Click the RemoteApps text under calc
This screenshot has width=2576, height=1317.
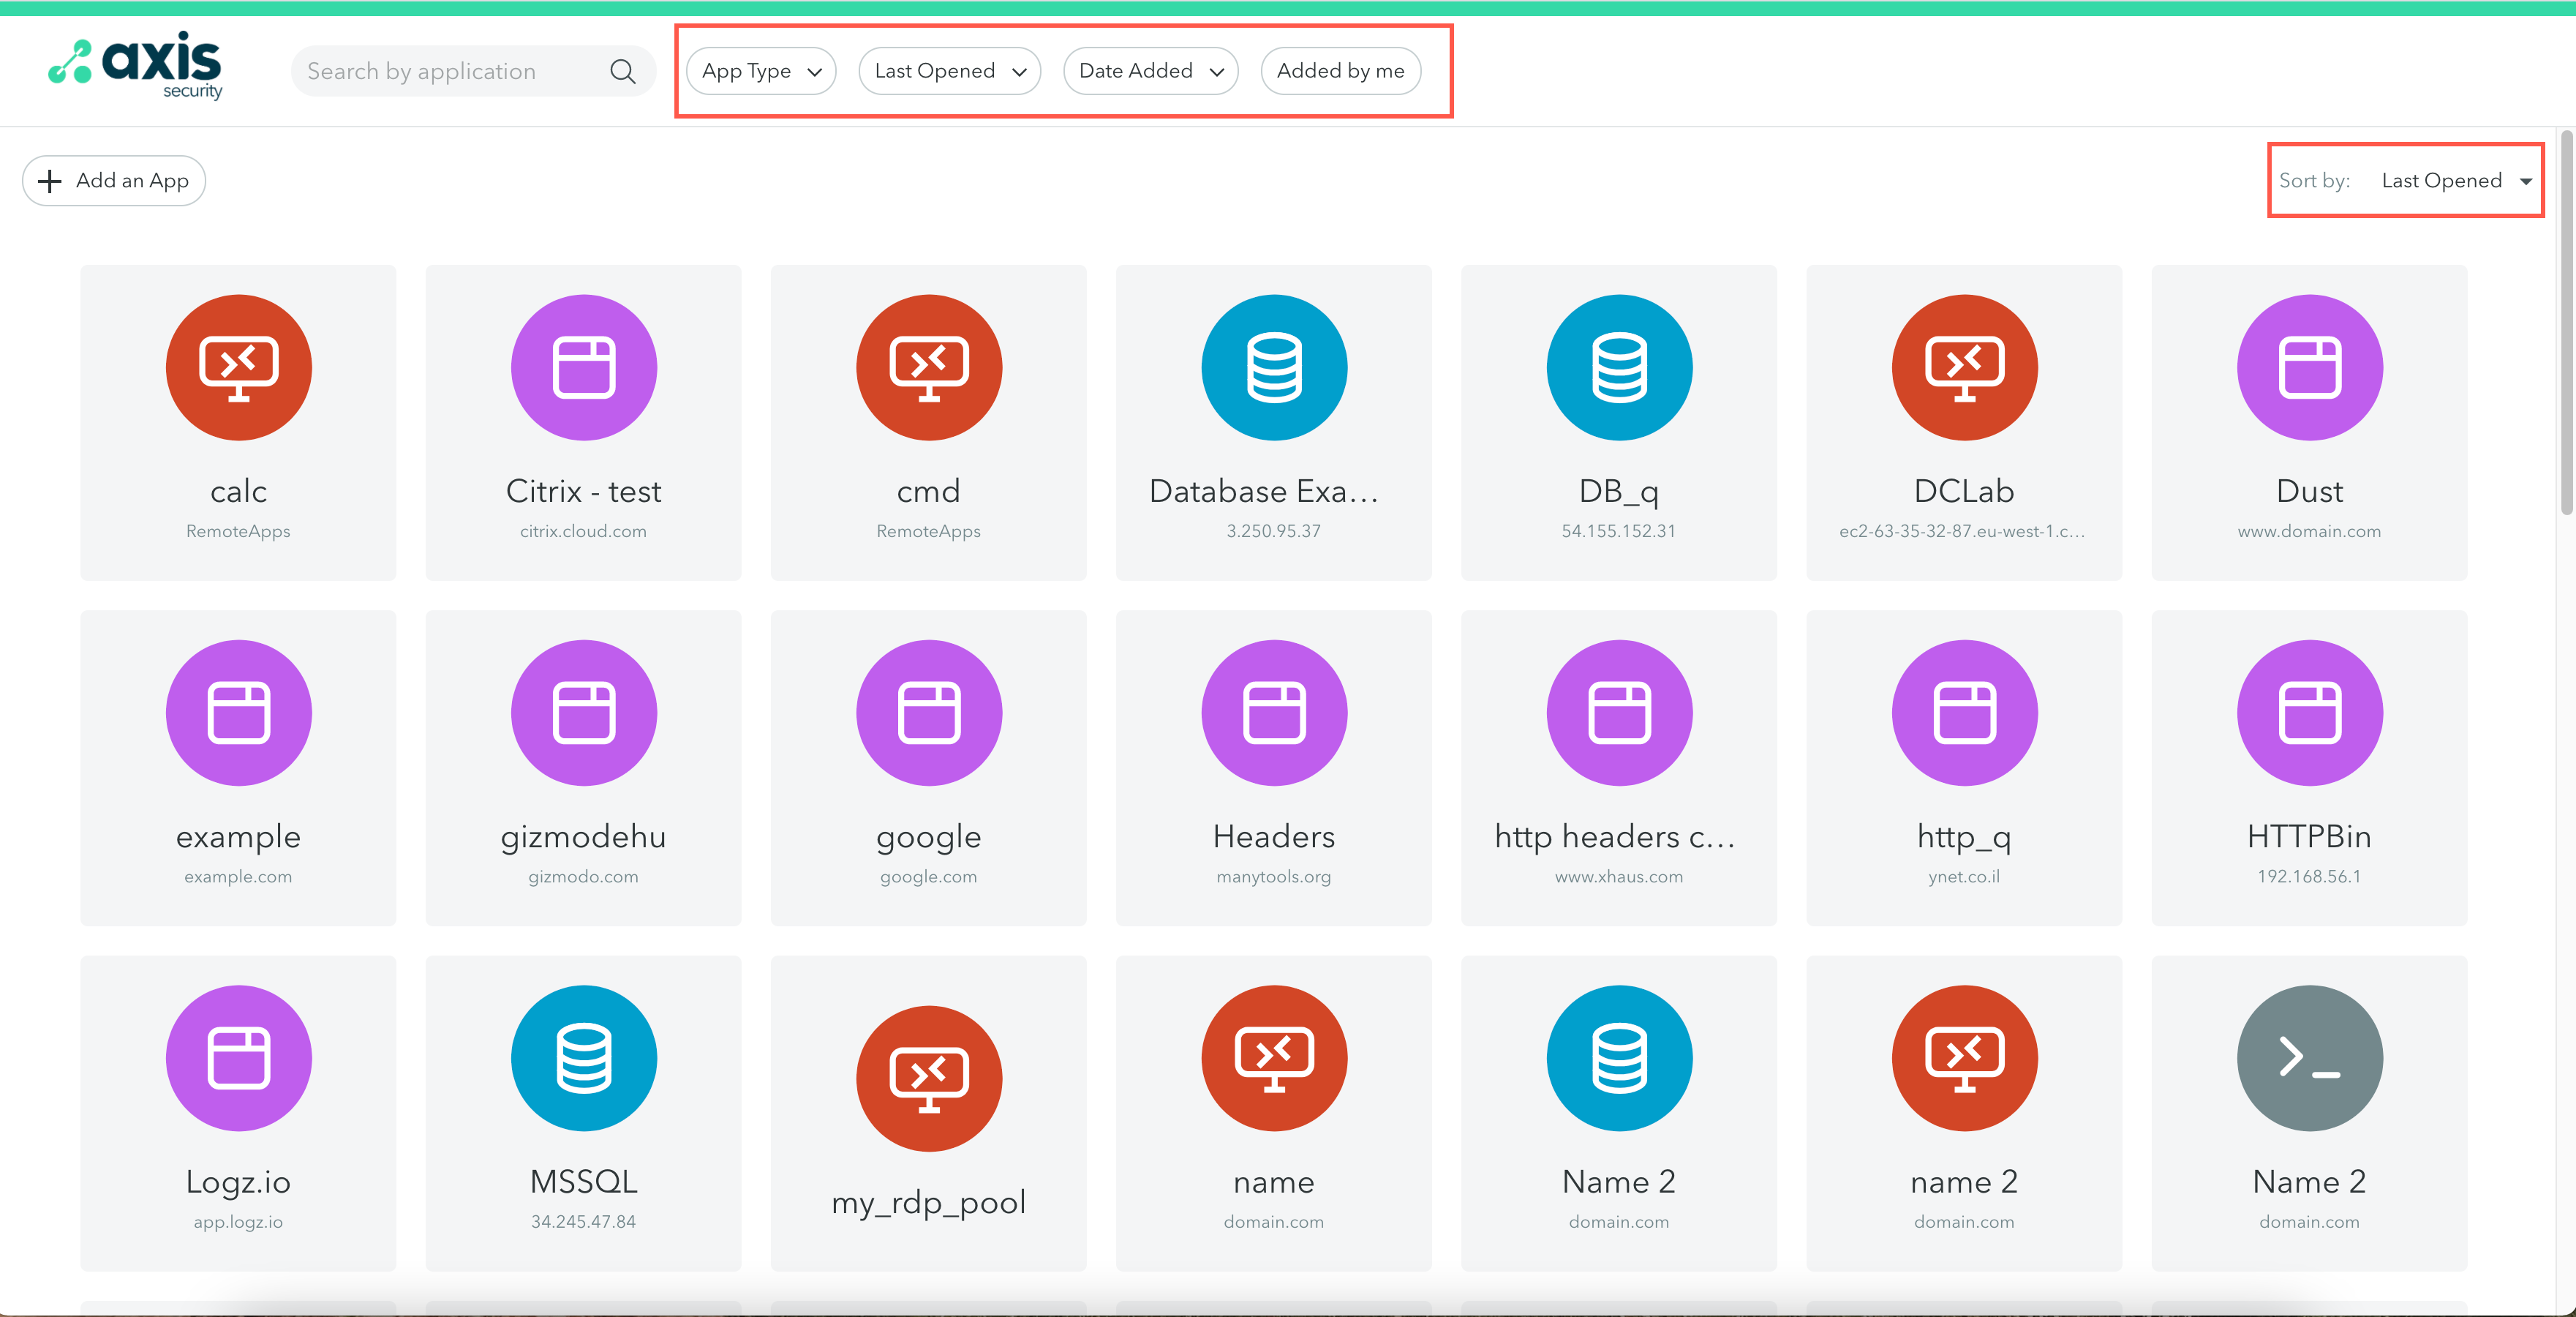(x=238, y=531)
